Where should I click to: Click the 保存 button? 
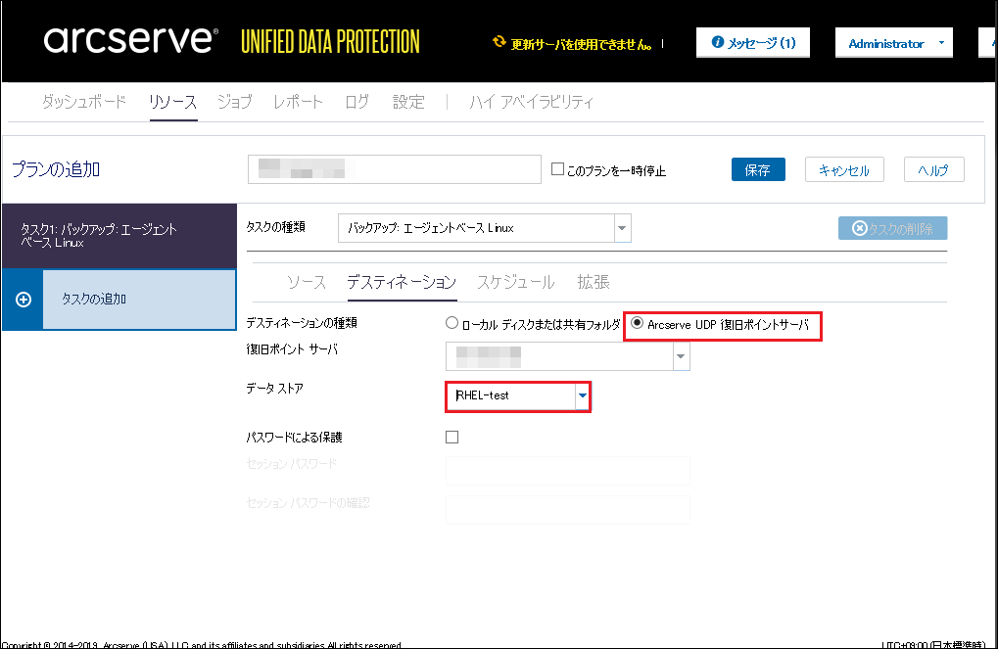tap(758, 170)
